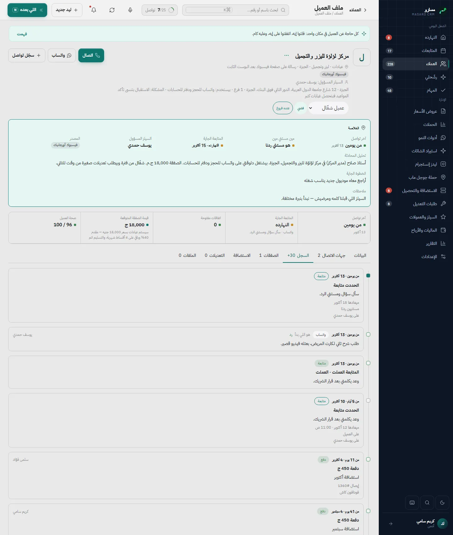Click the اتصال call button
The width and height of the screenshot is (453, 535).
(x=91, y=55)
